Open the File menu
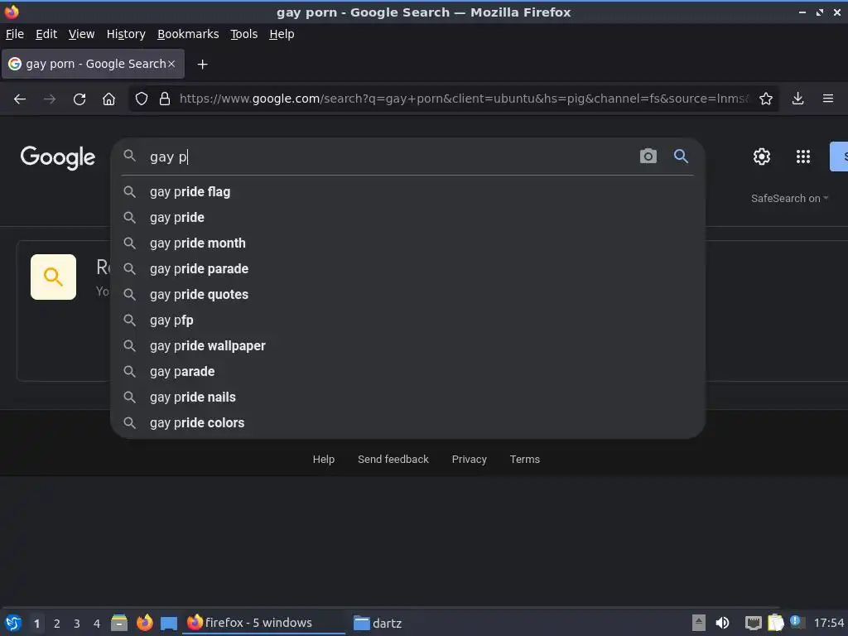Image resolution: width=848 pixels, height=636 pixels. pos(15,34)
